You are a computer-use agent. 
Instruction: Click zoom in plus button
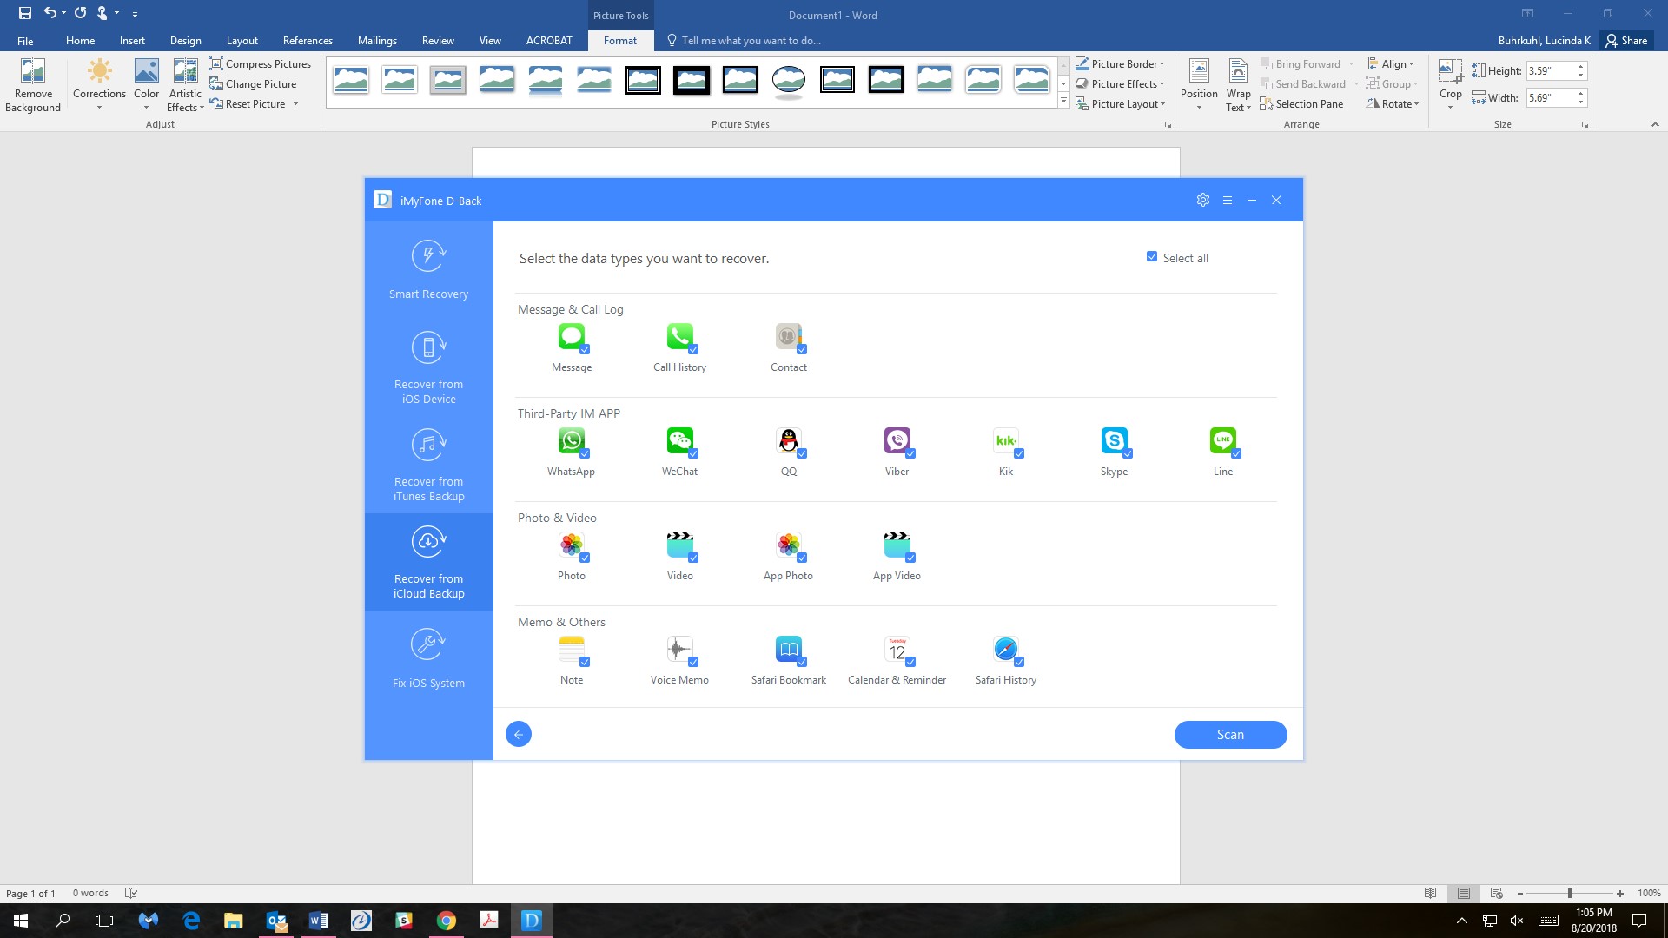(1620, 893)
